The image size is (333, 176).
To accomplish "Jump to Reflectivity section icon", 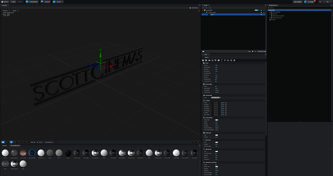I will [219, 60].
